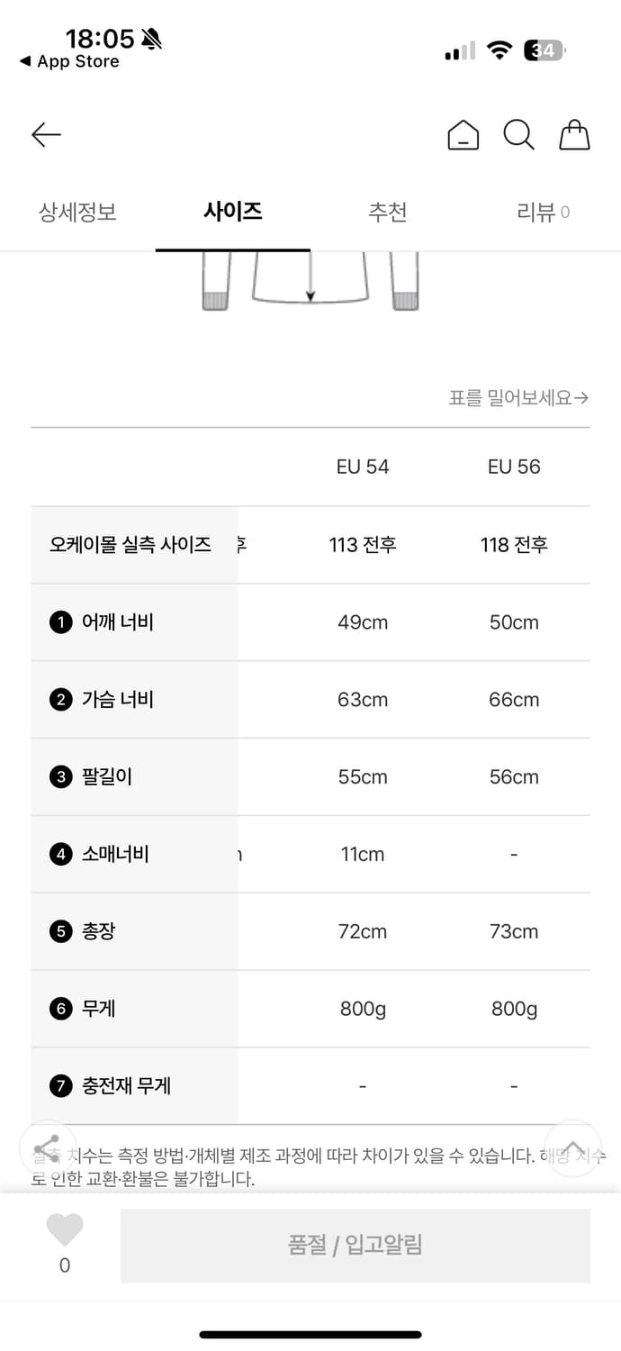Screen dimensions: 621x1351
Task: Return to App Store link
Action: pyautogui.click(x=69, y=61)
